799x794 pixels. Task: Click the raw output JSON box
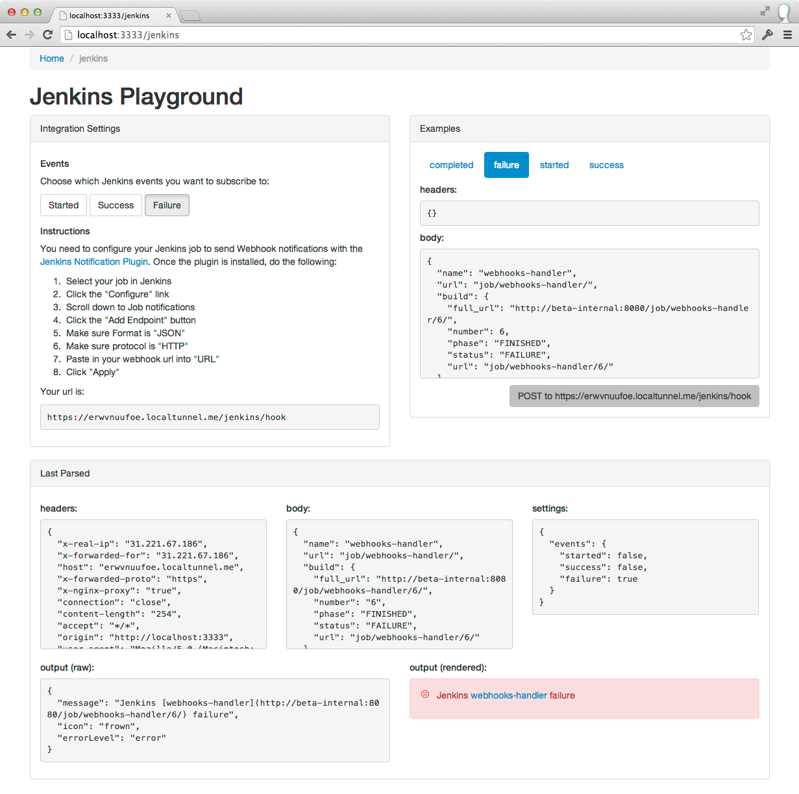pos(215,720)
